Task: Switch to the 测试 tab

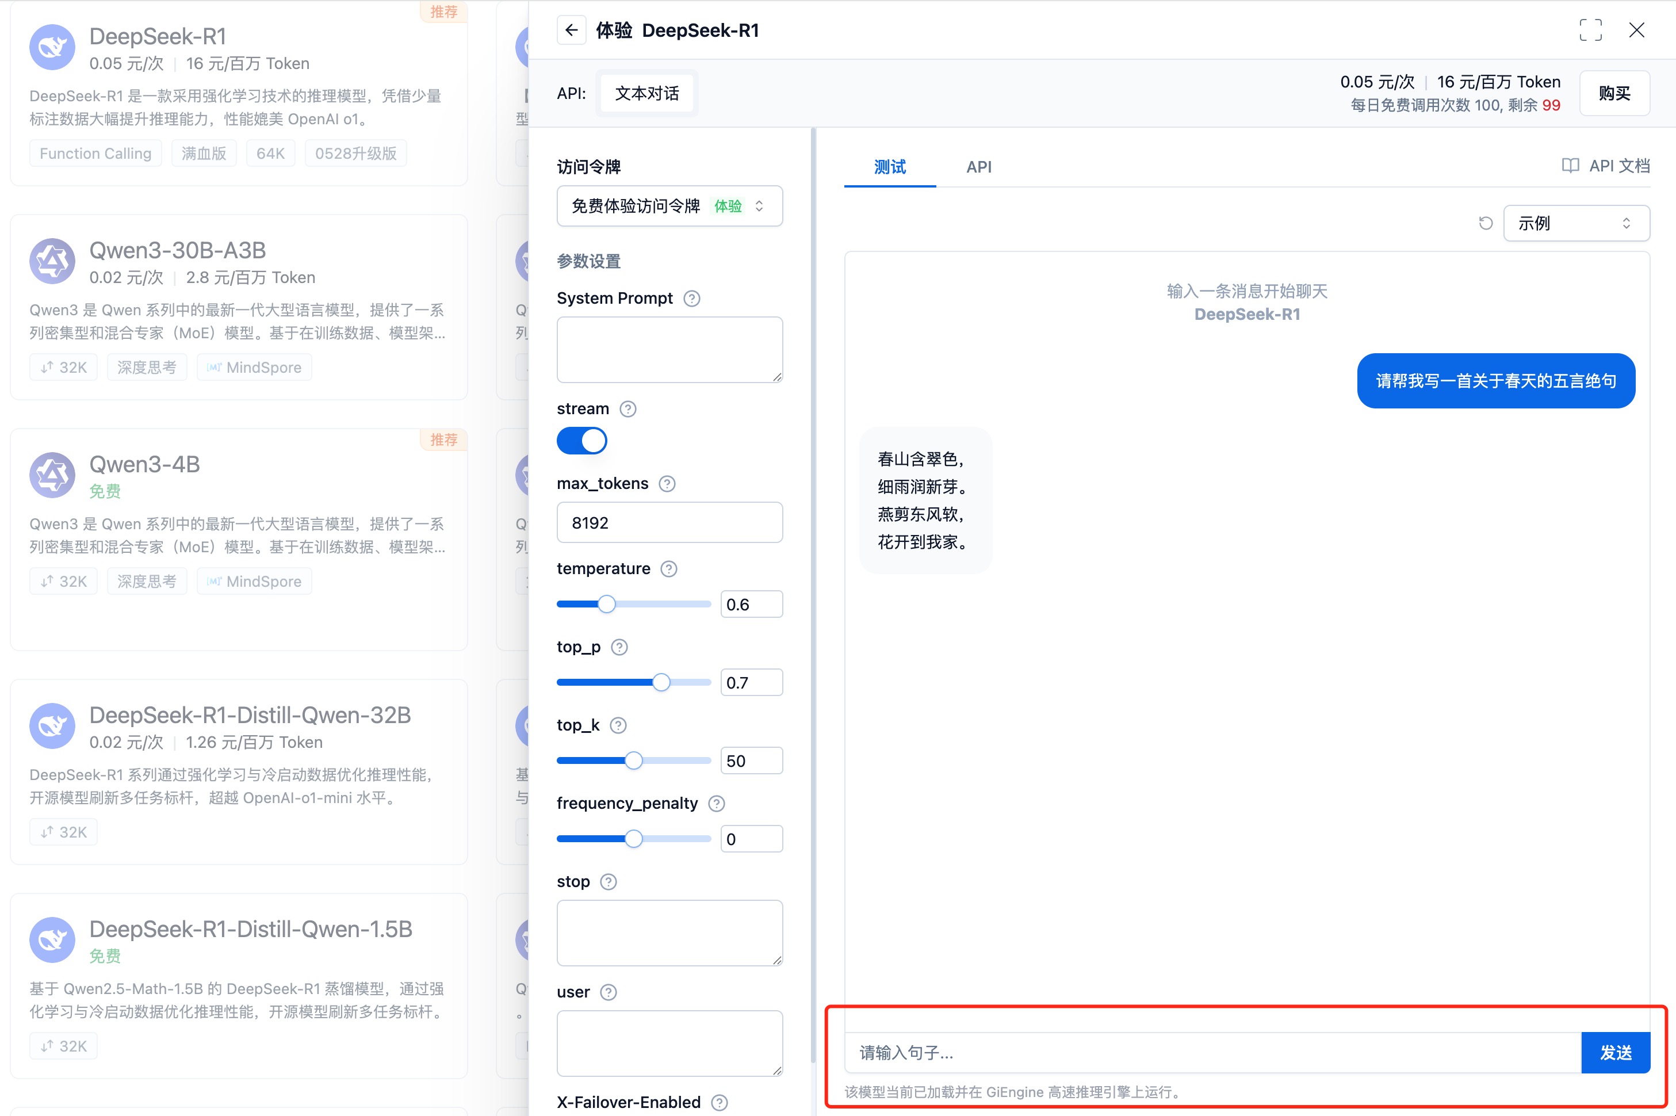Action: [890, 167]
